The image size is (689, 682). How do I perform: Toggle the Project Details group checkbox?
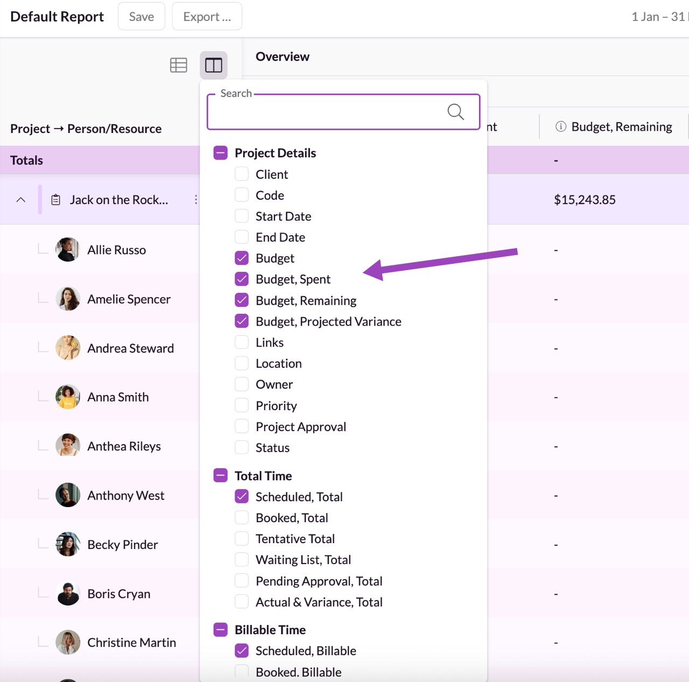(221, 153)
